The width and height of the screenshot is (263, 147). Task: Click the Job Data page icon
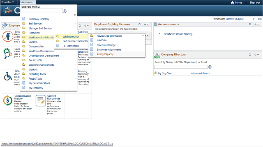92,40
